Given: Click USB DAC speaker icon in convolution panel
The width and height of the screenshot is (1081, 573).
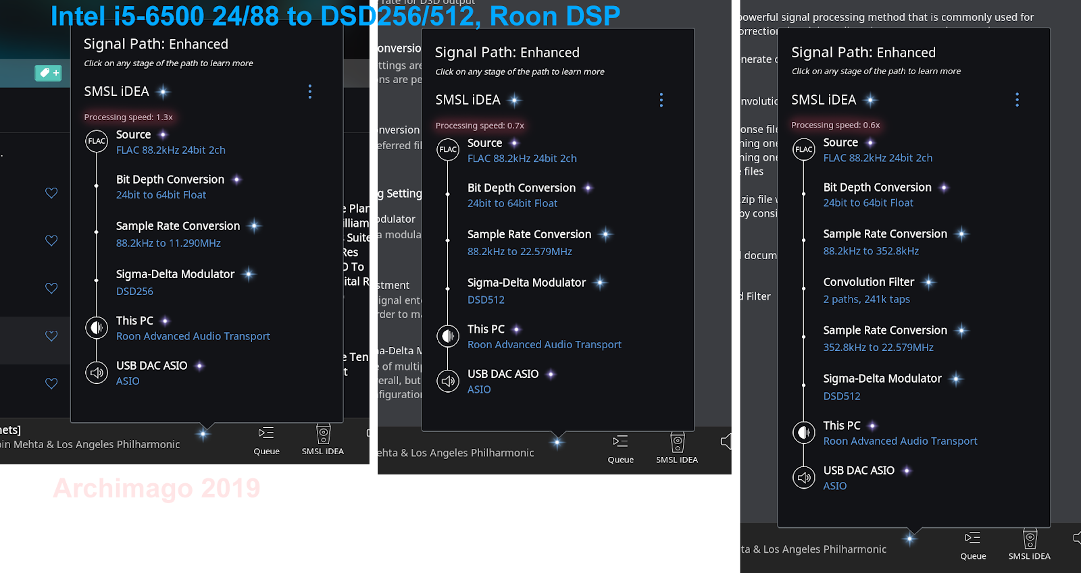Looking at the screenshot, I should pos(804,478).
